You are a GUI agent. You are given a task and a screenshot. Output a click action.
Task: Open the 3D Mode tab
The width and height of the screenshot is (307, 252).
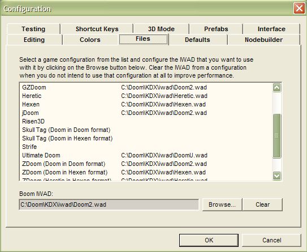161,29
